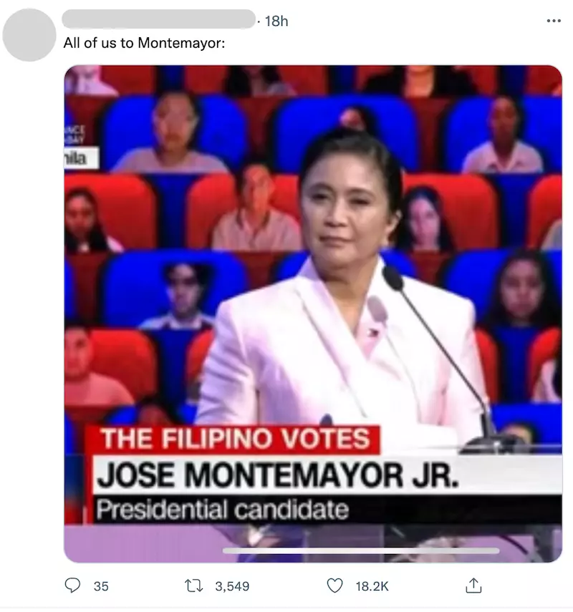Click the like count 18.2K

(x=372, y=586)
